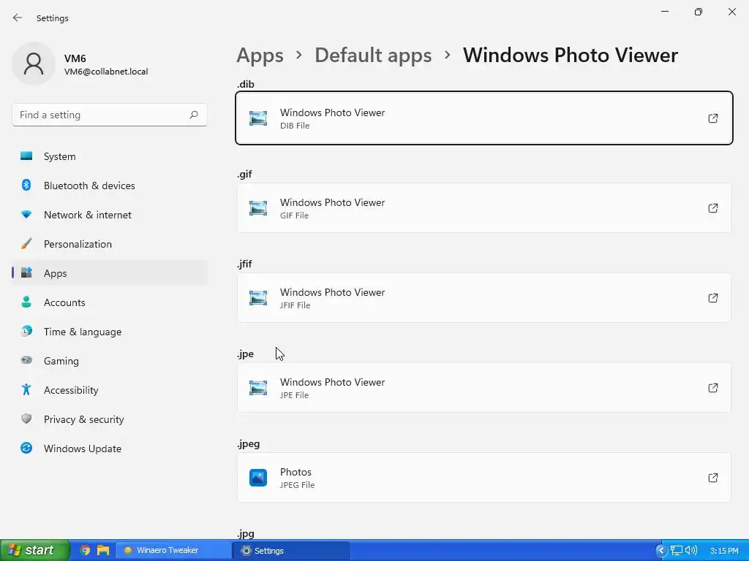Click the search magnifier icon
The width and height of the screenshot is (749, 561).
click(x=194, y=115)
